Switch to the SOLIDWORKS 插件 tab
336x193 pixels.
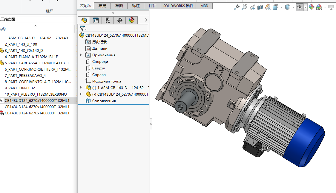tap(178, 6)
